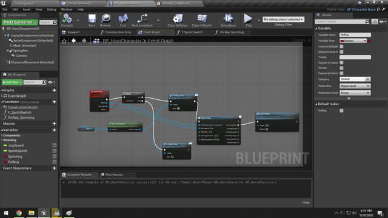This screenshot has width=388, height=218.
Task: Click the Add Component button
Action: (x=19, y=22)
